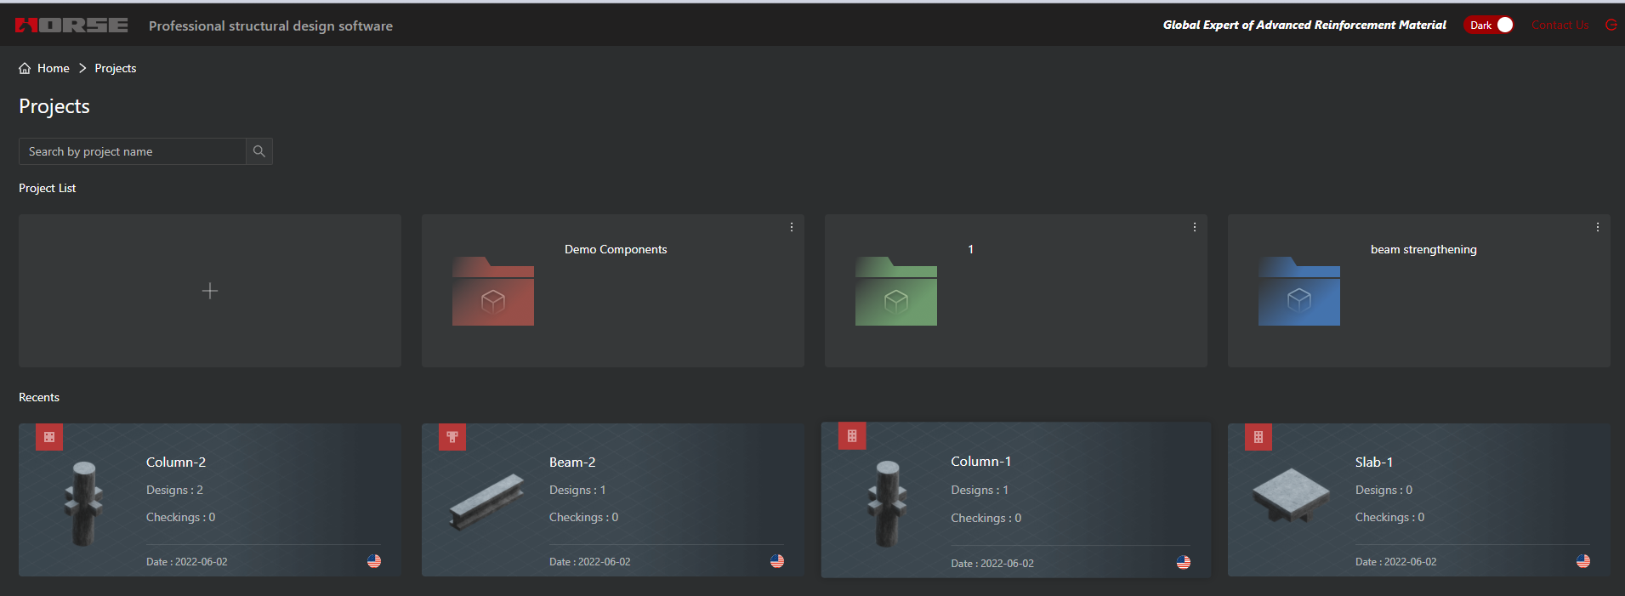
Task: Click the logout icon at top right
Action: tap(1611, 26)
